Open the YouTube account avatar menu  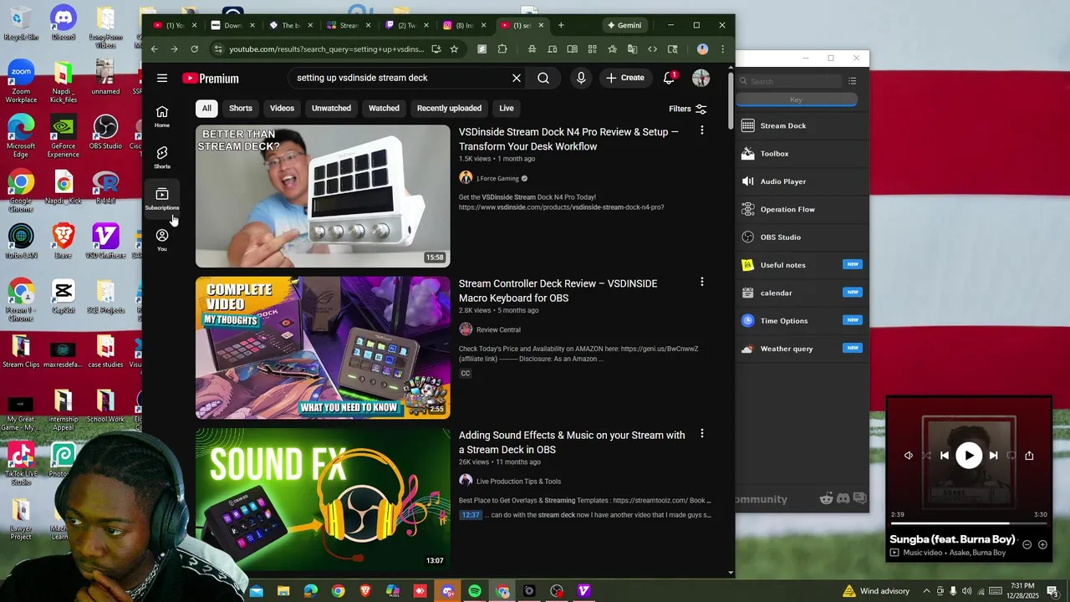pos(701,78)
